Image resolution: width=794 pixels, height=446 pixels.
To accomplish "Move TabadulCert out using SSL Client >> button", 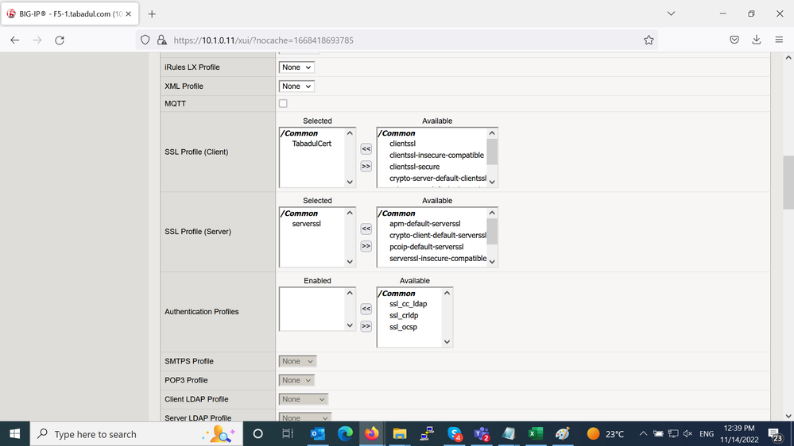I will (366, 167).
